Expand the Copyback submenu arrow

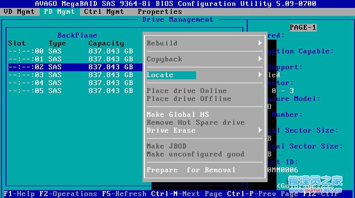pos(260,59)
